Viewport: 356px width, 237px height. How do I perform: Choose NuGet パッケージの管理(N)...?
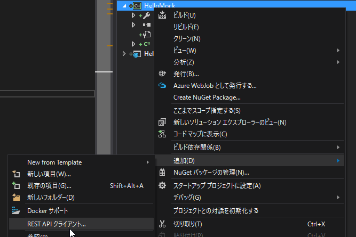250,173
